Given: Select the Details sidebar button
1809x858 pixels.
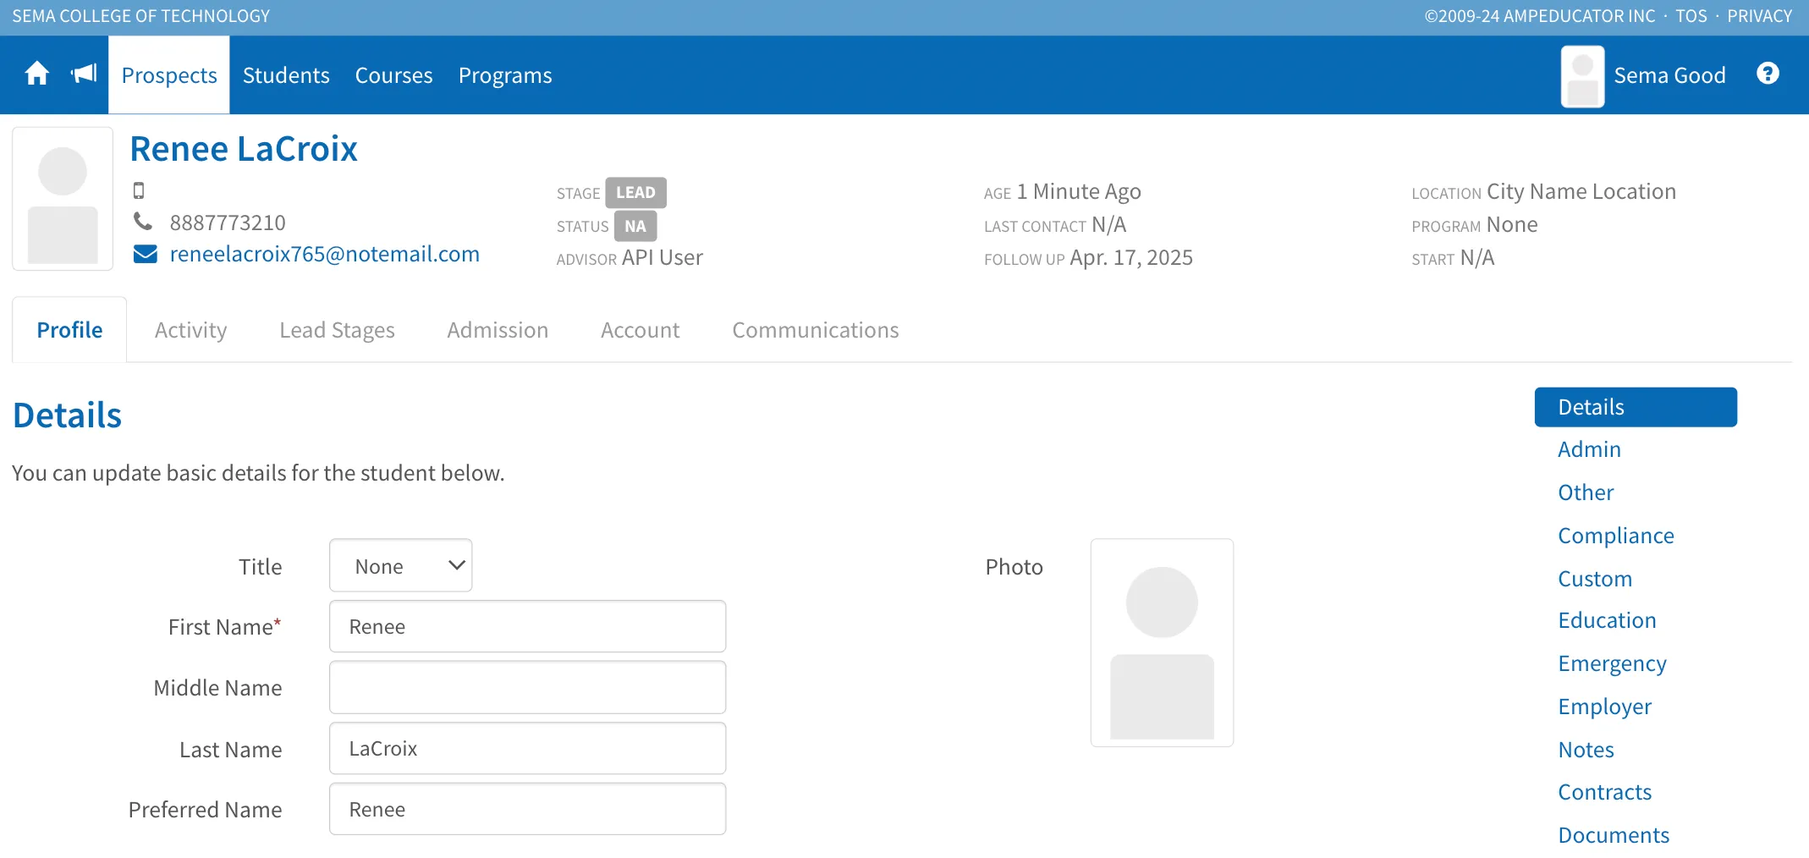Looking at the screenshot, I should pos(1635,407).
